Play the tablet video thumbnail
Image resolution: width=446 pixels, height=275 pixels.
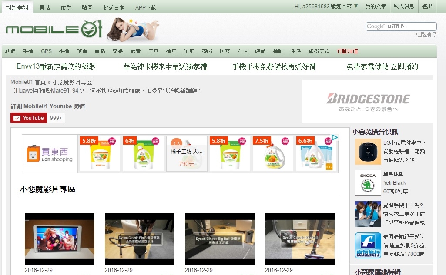(60, 239)
